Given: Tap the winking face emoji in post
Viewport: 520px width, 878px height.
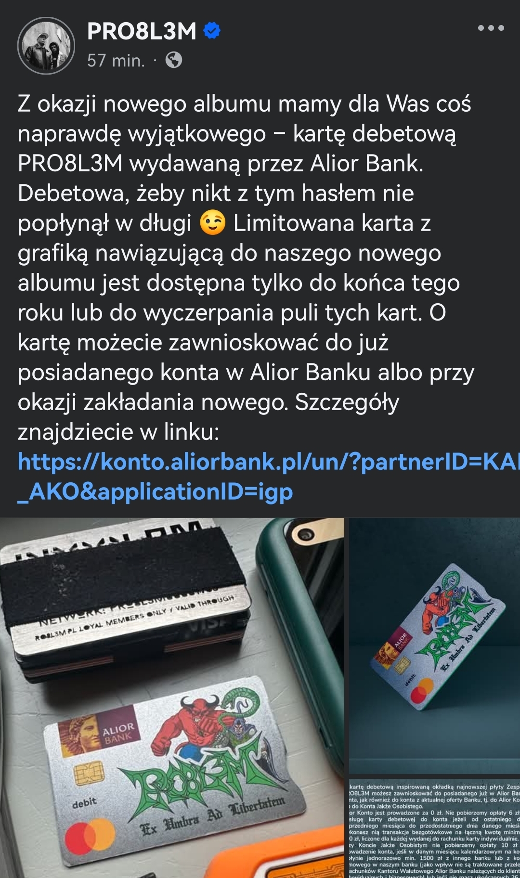Looking at the screenshot, I should tap(212, 223).
